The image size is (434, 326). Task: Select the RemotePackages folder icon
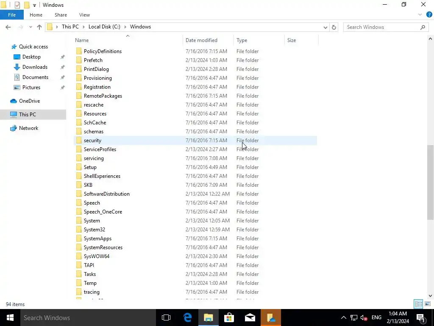click(x=79, y=96)
